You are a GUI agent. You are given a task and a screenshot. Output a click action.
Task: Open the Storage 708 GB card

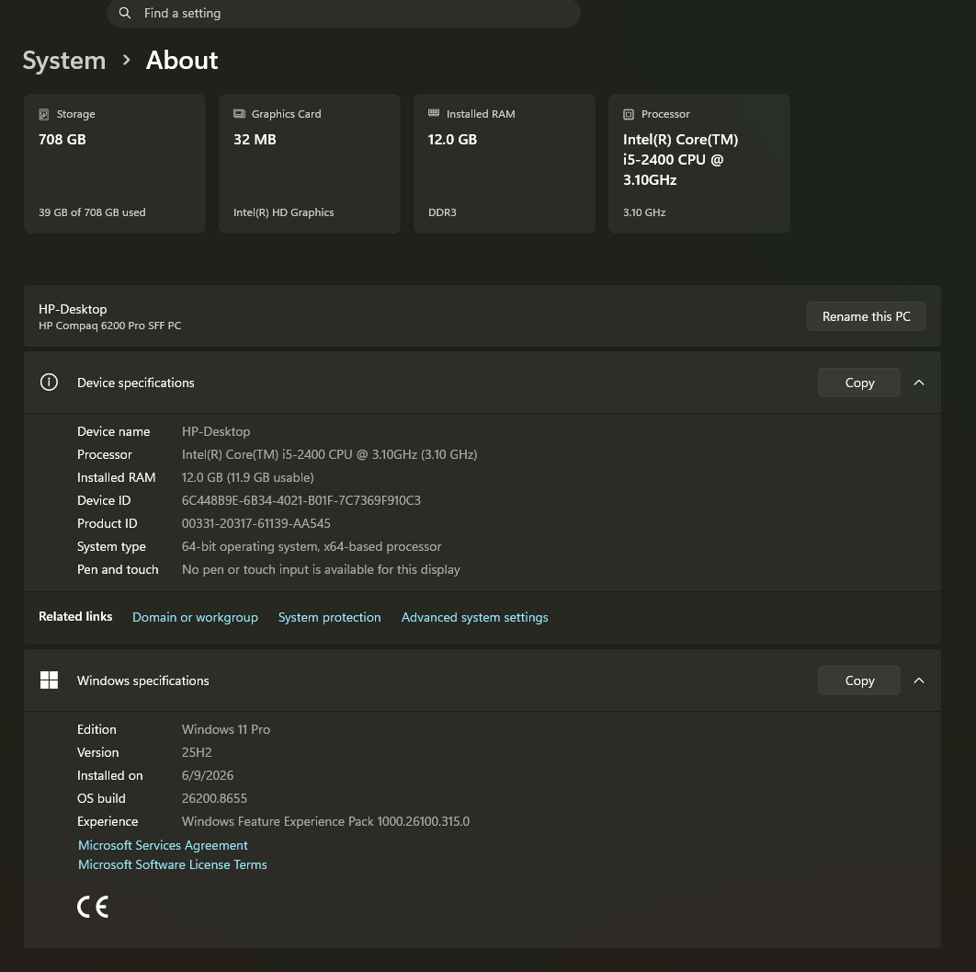click(115, 164)
